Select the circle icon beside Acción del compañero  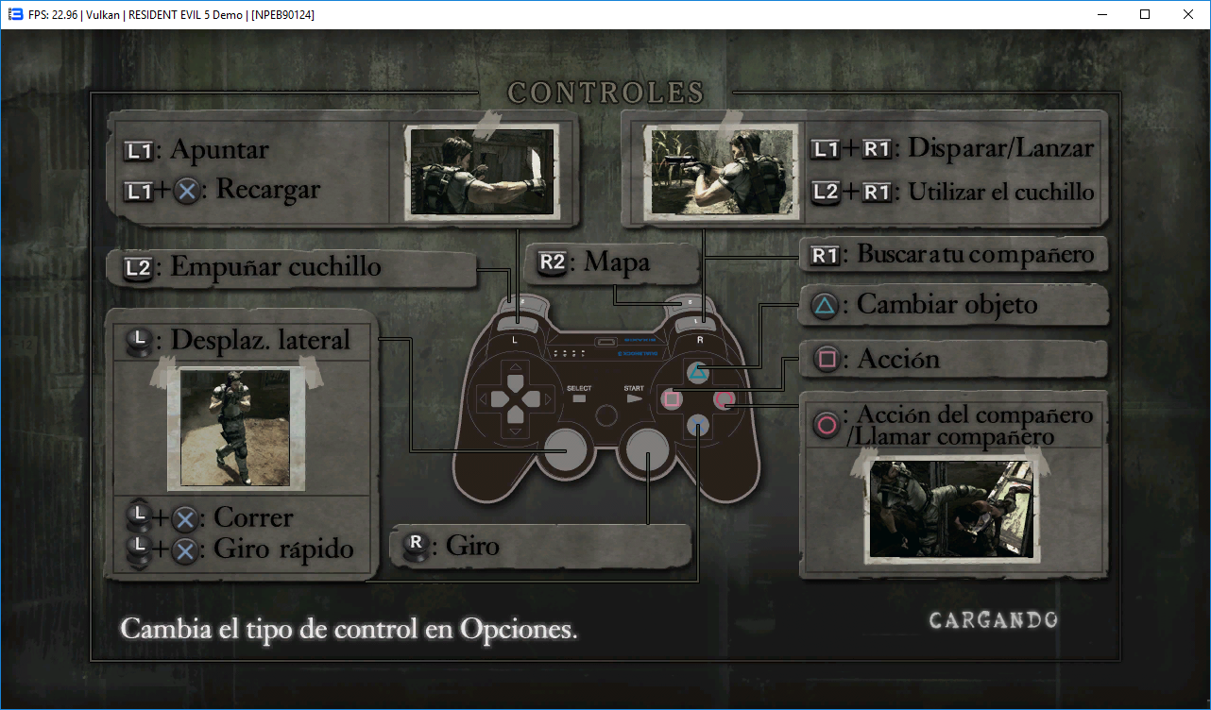tap(827, 425)
